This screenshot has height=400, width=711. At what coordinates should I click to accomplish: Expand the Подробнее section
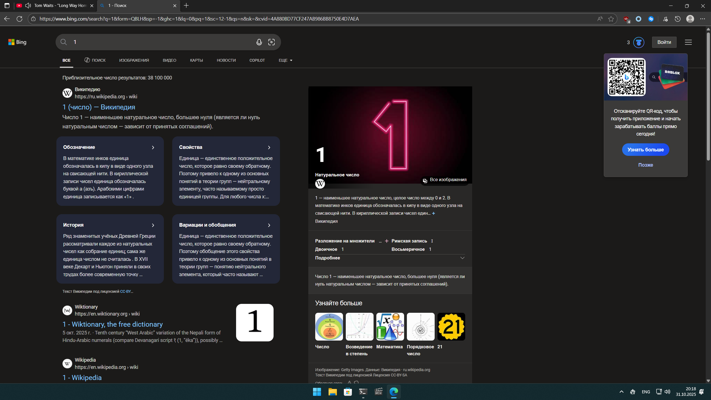[462, 258]
